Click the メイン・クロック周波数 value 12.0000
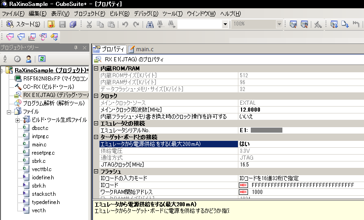 point(301,109)
